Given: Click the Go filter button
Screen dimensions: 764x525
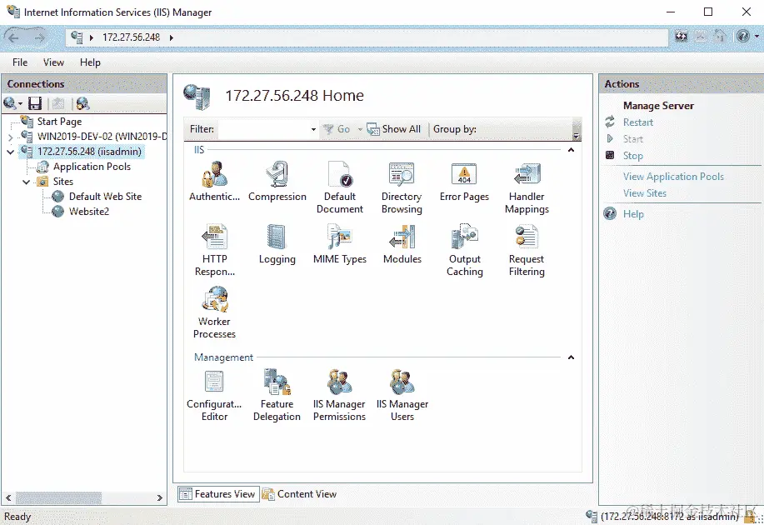Looking at the screenshot, I should 338,129.
